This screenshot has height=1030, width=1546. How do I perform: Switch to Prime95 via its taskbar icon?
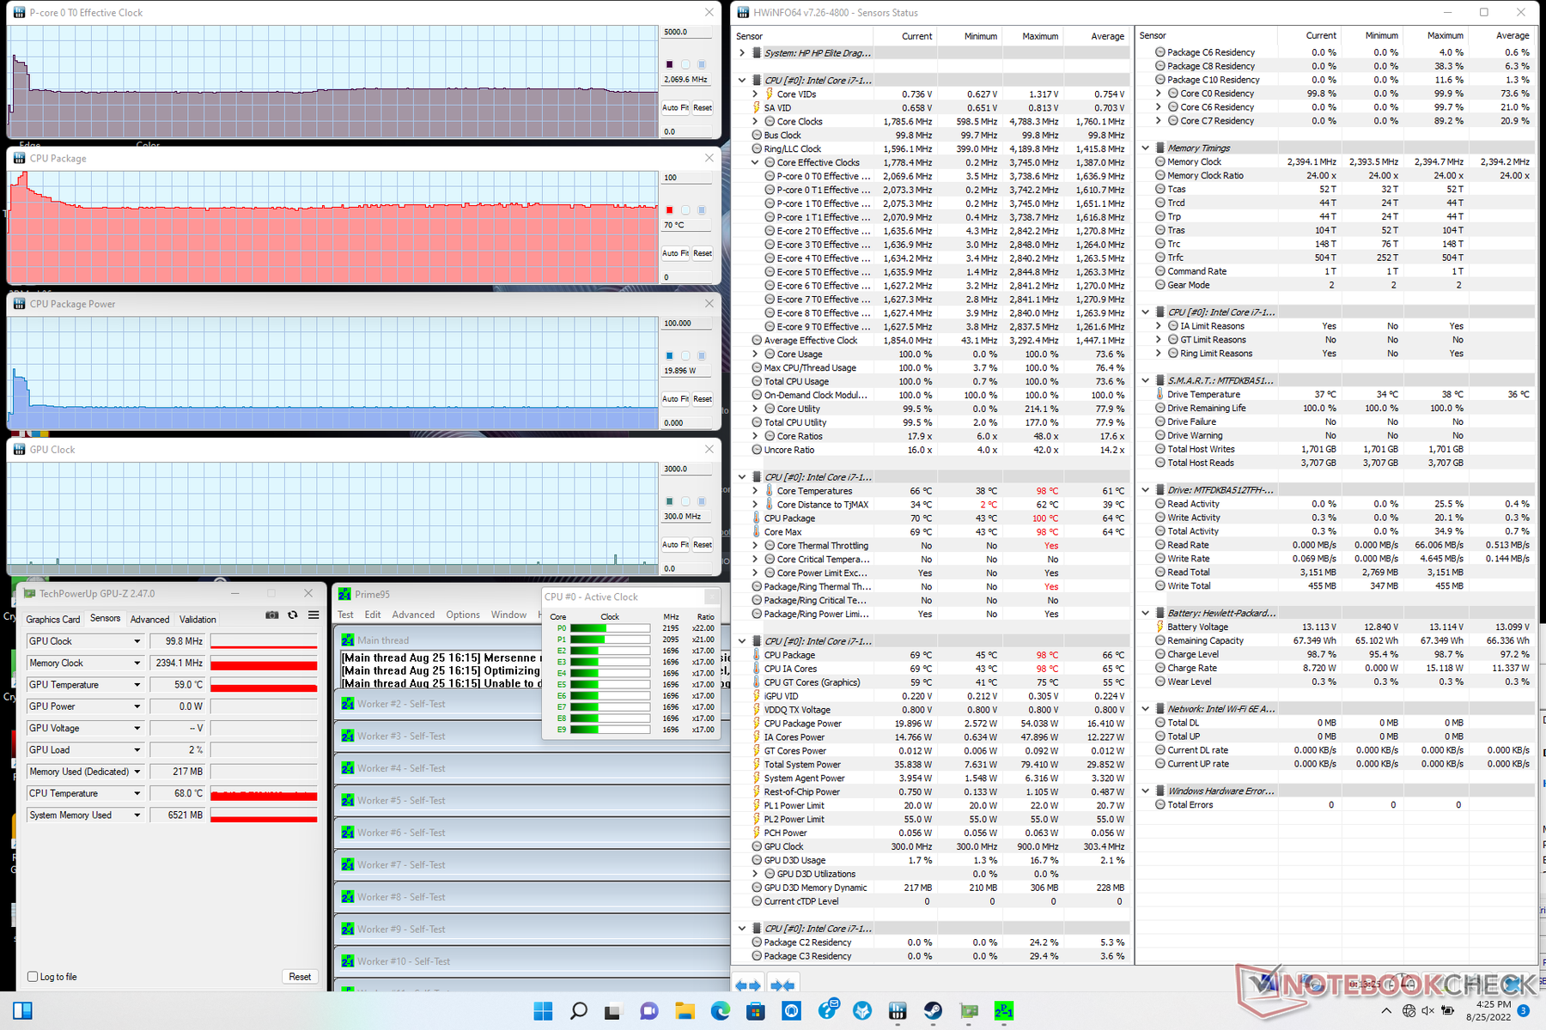1004,1011
